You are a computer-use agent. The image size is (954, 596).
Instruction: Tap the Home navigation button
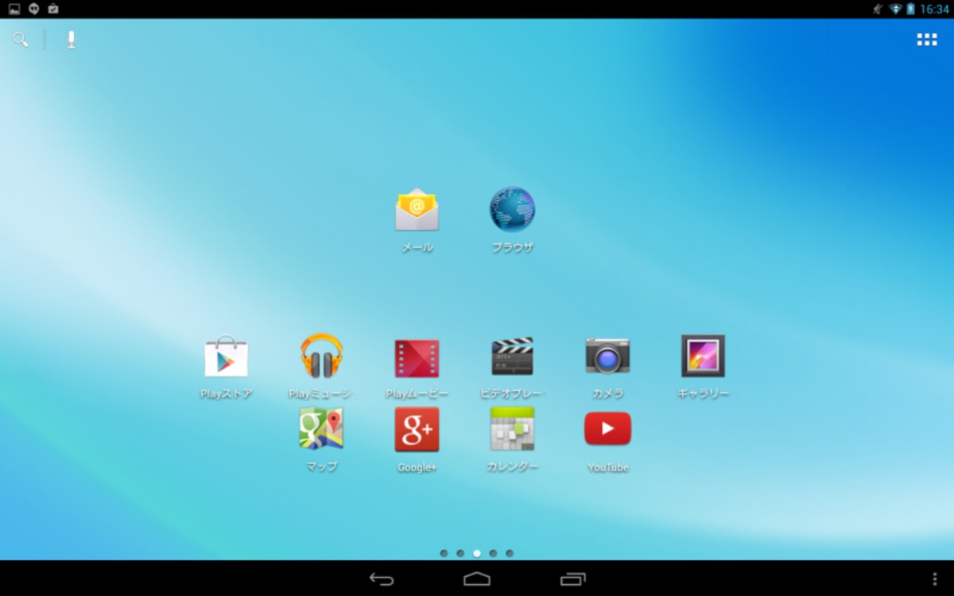point(477,579)
